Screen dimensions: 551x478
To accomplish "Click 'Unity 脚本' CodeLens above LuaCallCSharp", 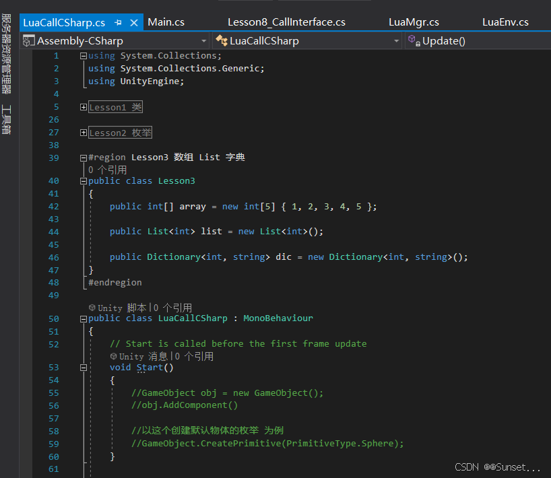I will click(122, 308).
